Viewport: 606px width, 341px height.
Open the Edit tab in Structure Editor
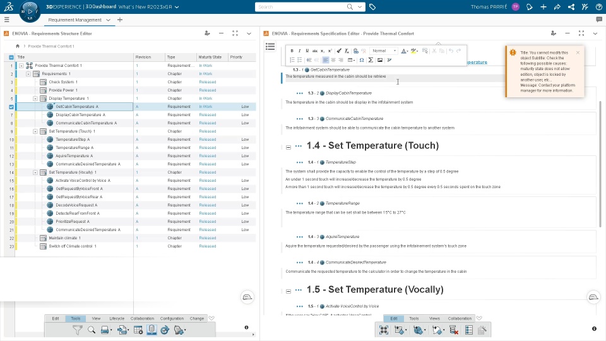56,318
